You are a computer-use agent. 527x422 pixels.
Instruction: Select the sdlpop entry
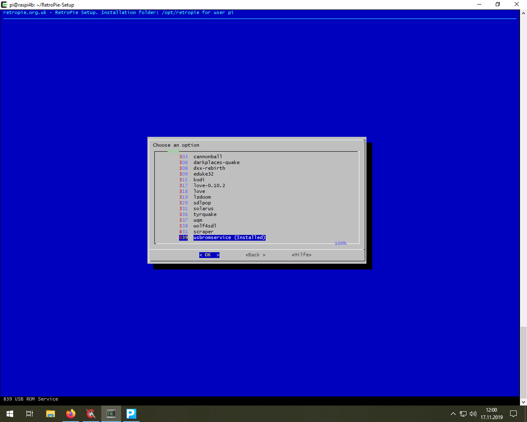coord(195,203)
